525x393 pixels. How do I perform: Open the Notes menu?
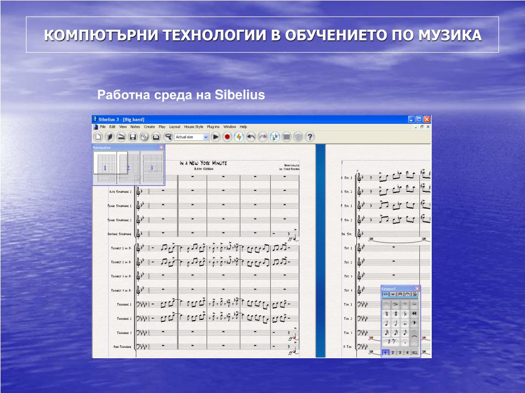tap(135, 127)
